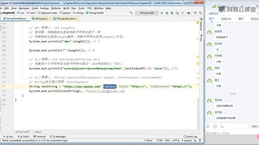Click the inspector icon in status bar

pos(200,141)
